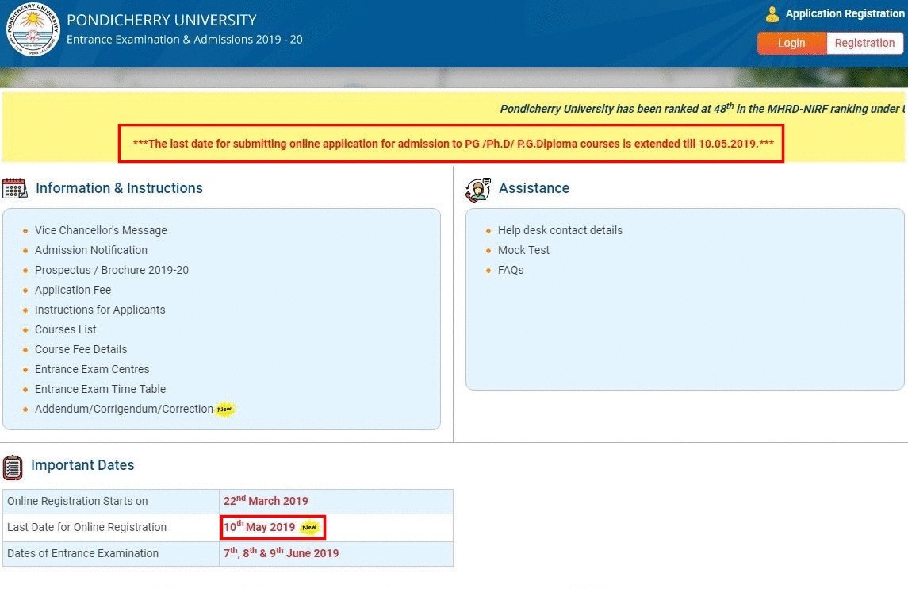Click the New badge beside 10th May 2019

(x=309, y=528)
